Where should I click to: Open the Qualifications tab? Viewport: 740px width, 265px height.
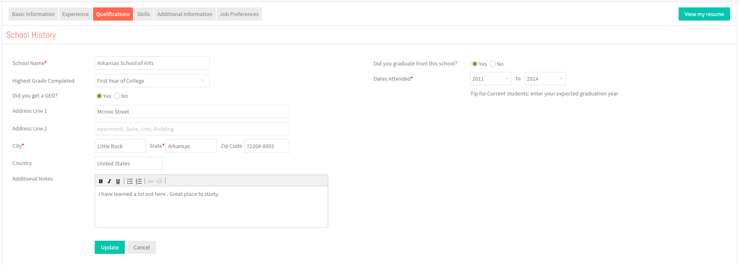click(113, 14)
